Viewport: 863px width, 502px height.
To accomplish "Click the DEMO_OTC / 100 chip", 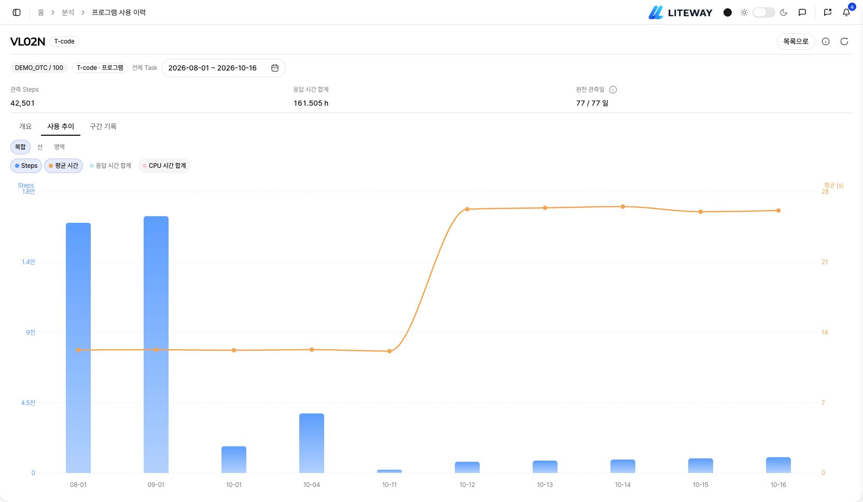I will pos(39,68).
